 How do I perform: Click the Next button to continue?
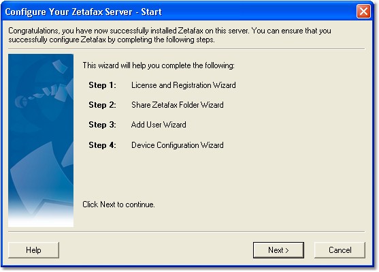pos(278,250)
